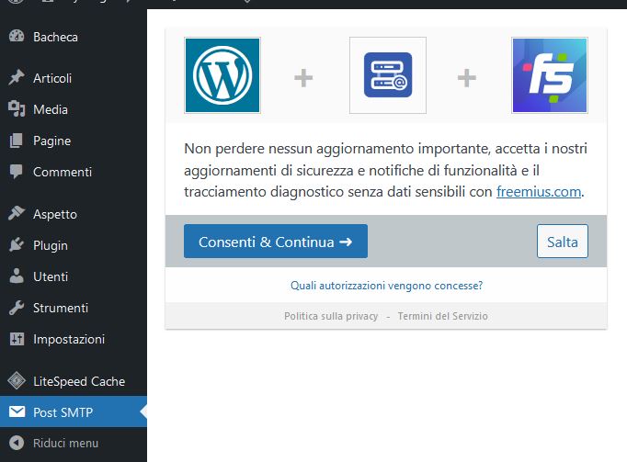Click the Post SMTP envelope icon
This screenshot has width=627, height=462.
(x=17, y=411)
